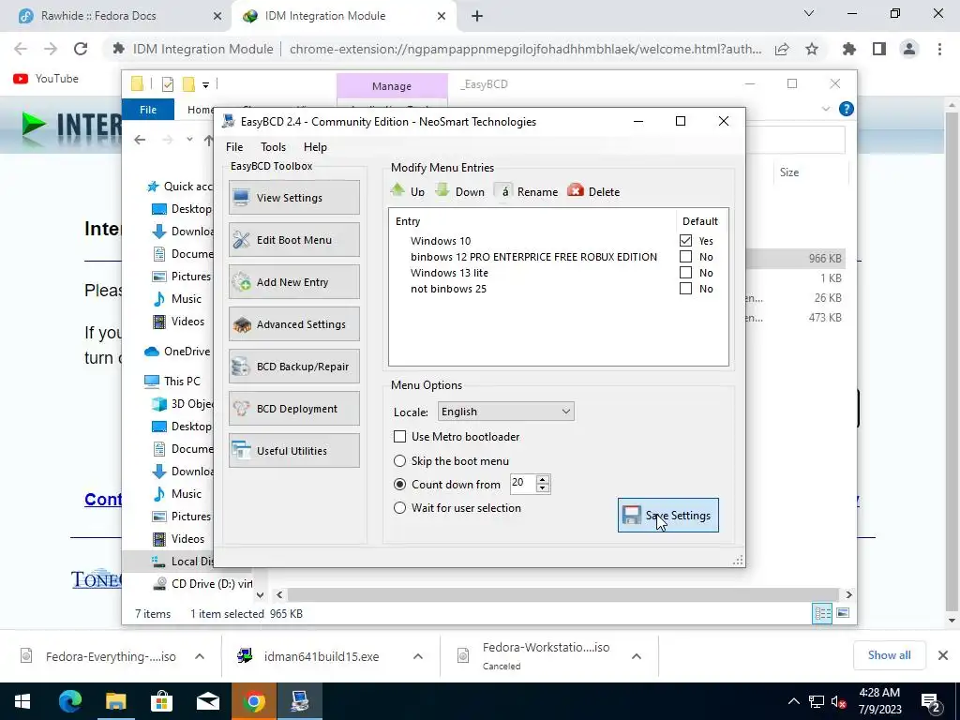
Task: Expand options for idman641build15.exe download
Action: 418,656
